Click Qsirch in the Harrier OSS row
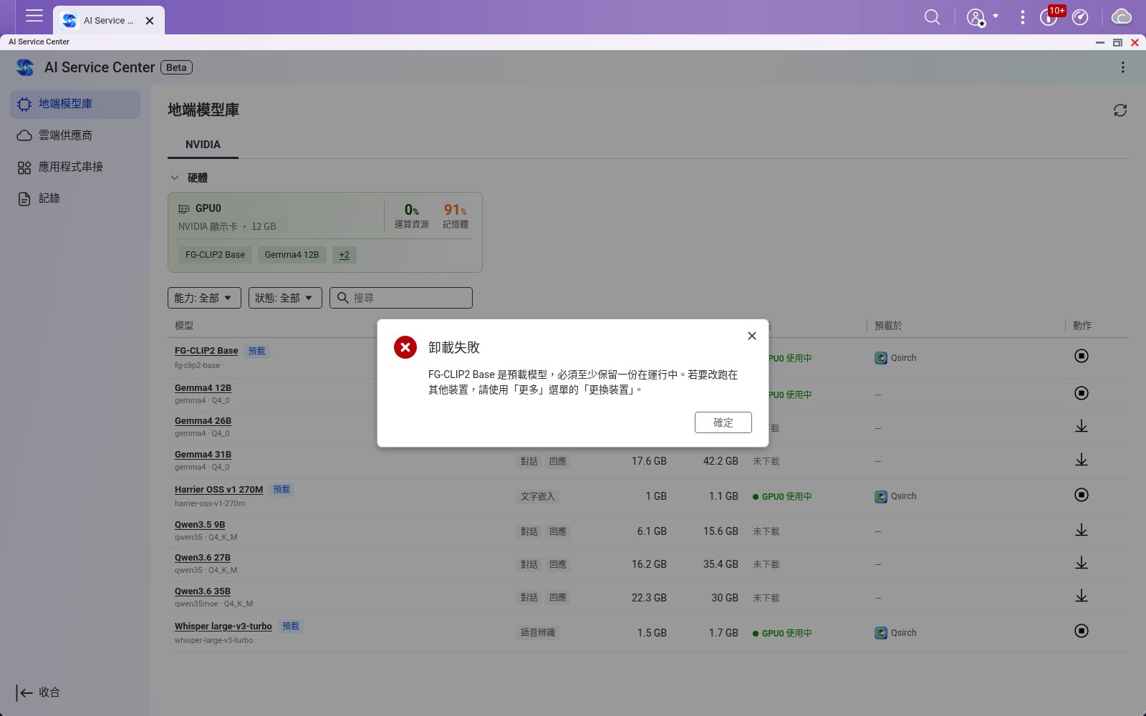The image size is (1146, 716). [x=895, y=496]
